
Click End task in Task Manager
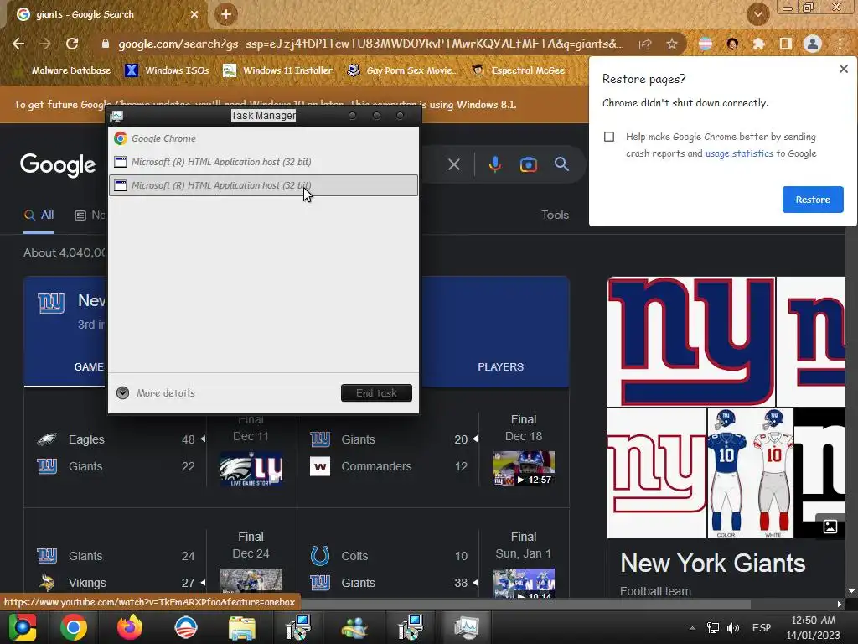[376, 393]
